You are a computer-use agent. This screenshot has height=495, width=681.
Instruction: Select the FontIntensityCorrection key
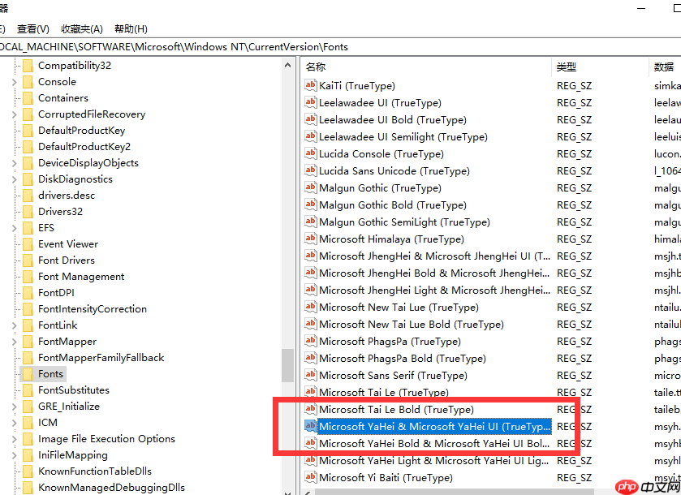(92, 309)
